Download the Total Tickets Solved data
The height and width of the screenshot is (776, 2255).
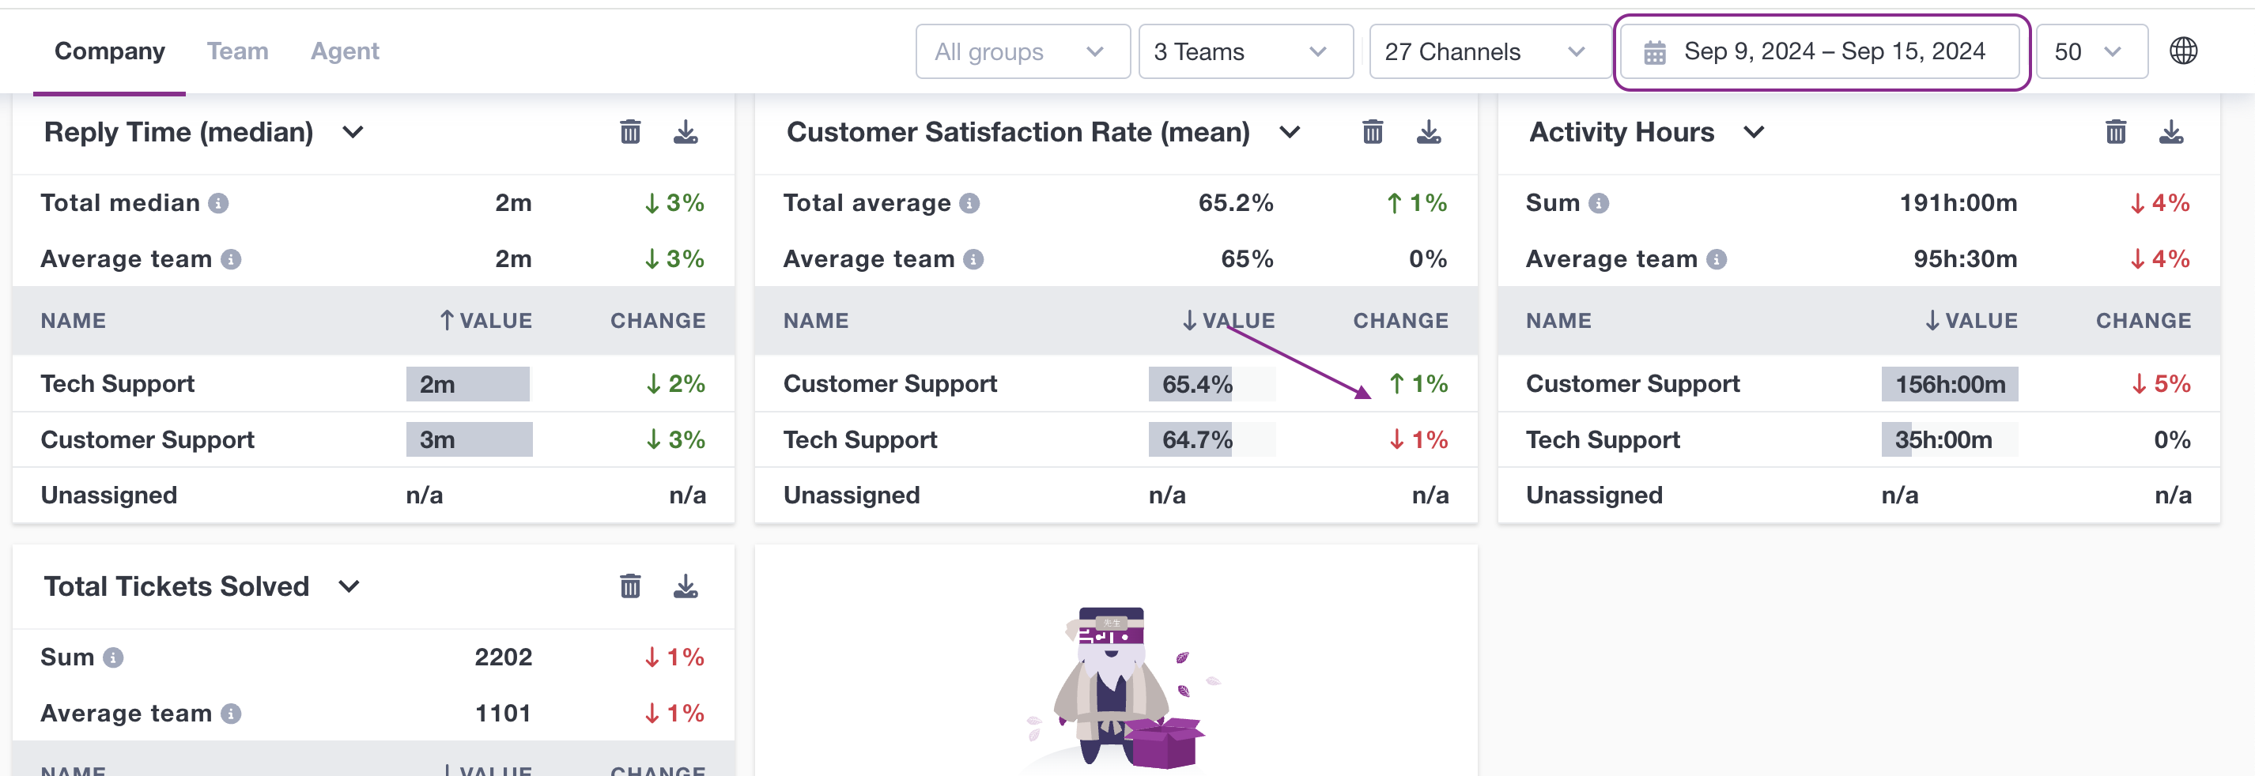(x=686, y=586)
